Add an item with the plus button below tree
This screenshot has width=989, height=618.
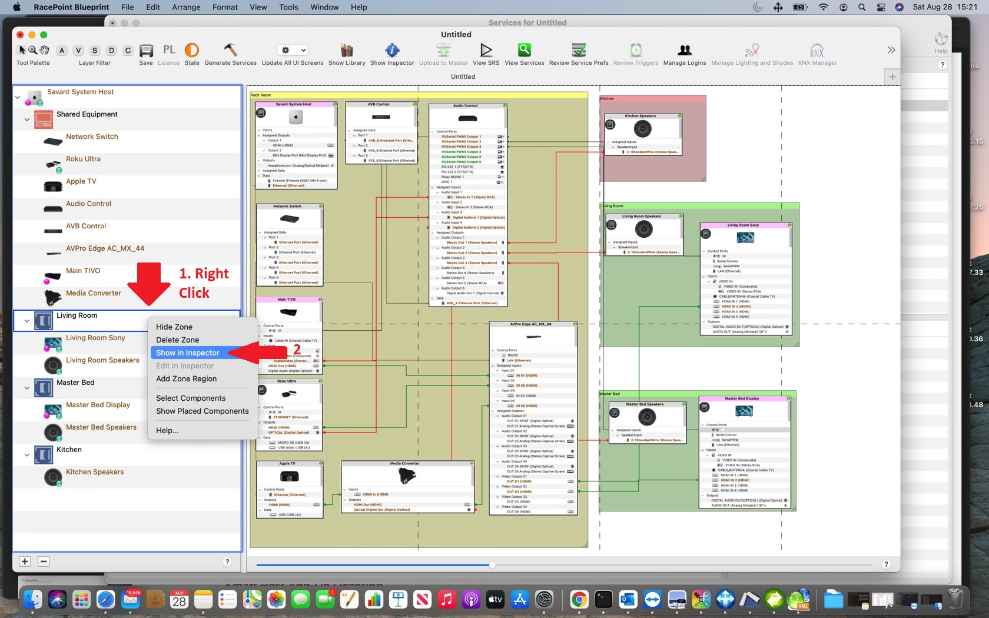25,561
